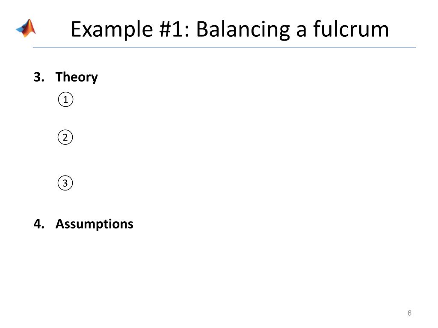This screenshot has width=438, height=328.
Task: Click empty space right of circled 1
Action: pyautogui.click(x=223, y=100)
